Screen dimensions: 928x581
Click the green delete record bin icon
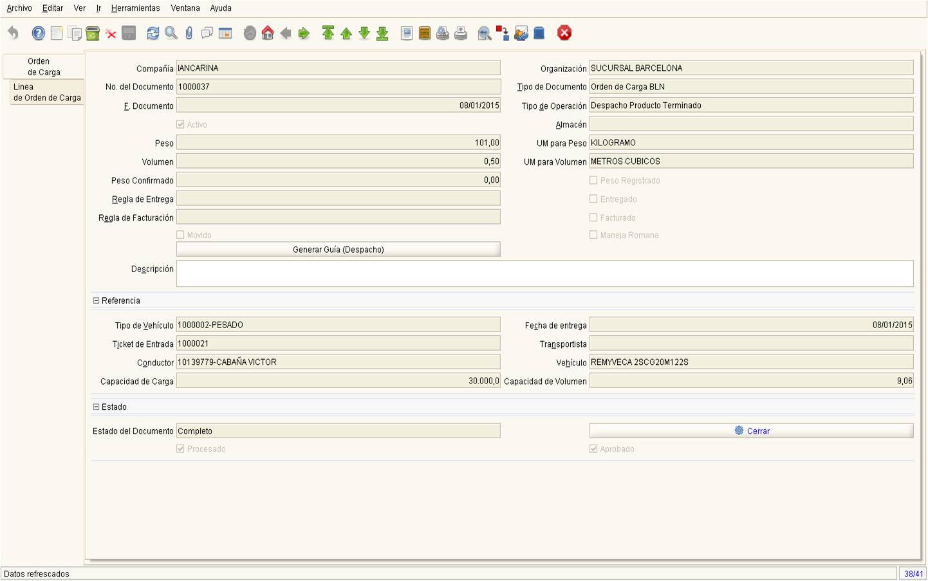(x=93, y=33)
